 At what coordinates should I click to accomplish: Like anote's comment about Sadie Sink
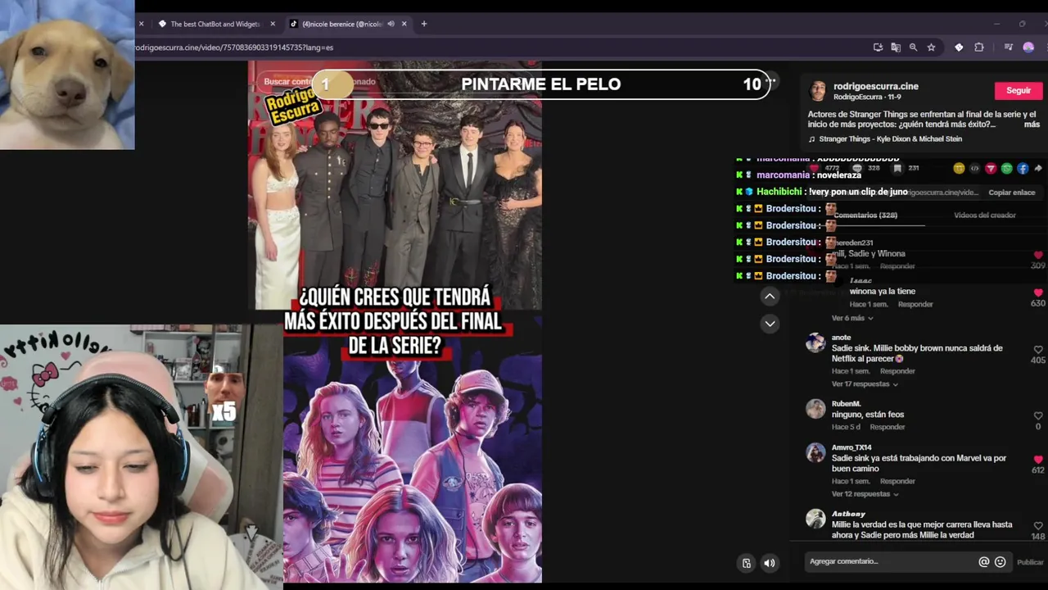1038,350
